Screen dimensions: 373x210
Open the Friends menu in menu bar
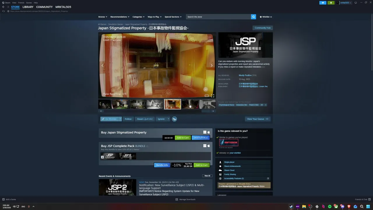pyautogui.click(x=21, y=3)
